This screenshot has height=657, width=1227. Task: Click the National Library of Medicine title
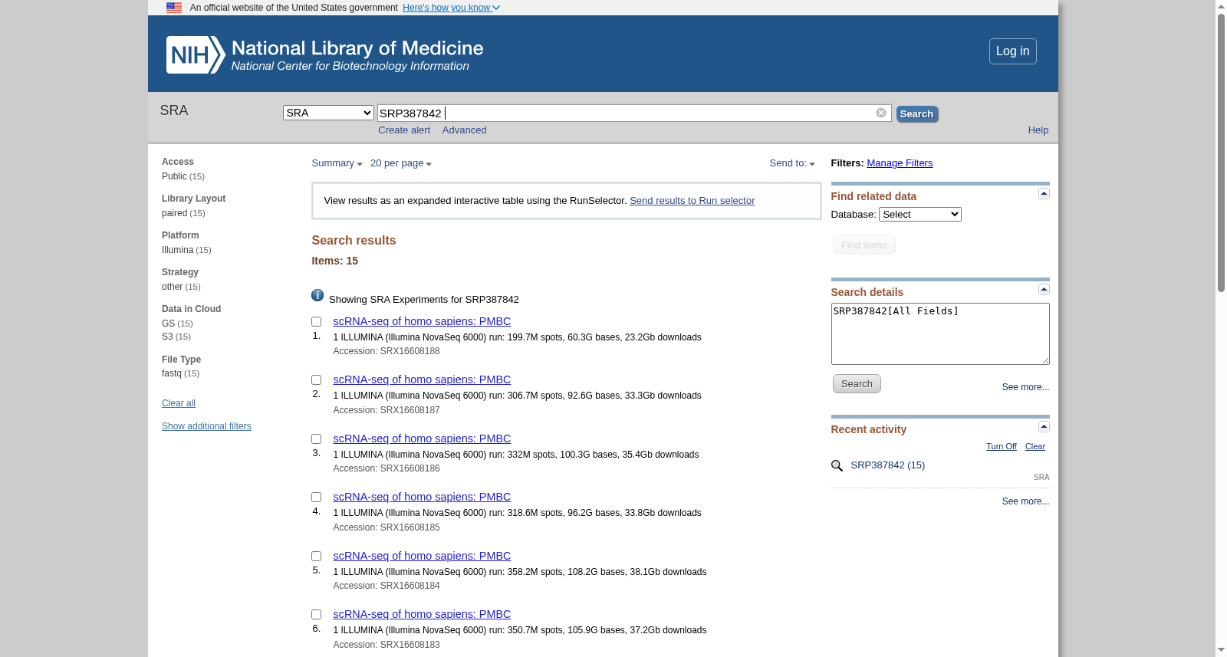click(357, 48)
